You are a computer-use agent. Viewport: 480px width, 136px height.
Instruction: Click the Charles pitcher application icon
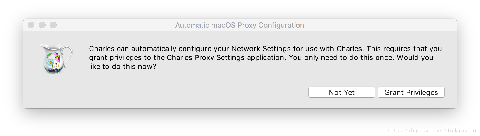click(56, 59)
